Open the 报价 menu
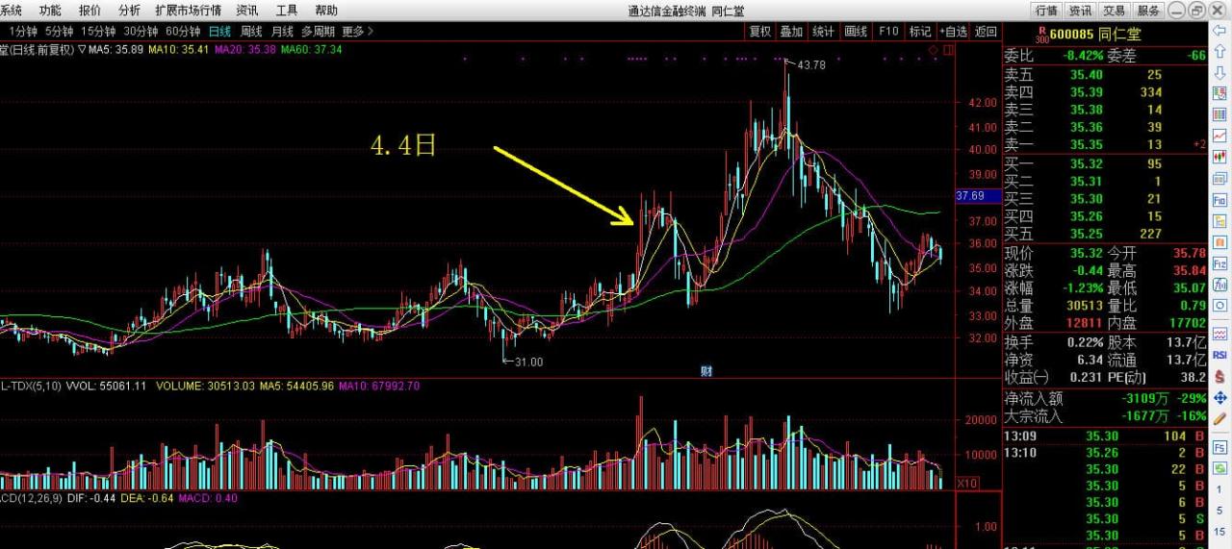The height and width of the screenshot is (549, 1232). 90,11
